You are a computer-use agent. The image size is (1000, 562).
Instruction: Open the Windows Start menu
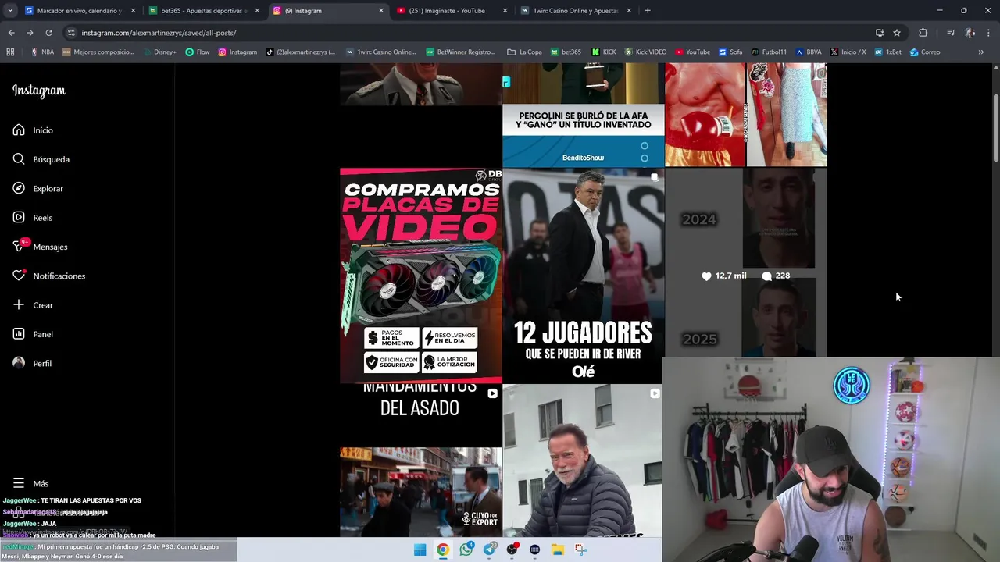click(x=420, y=550)
